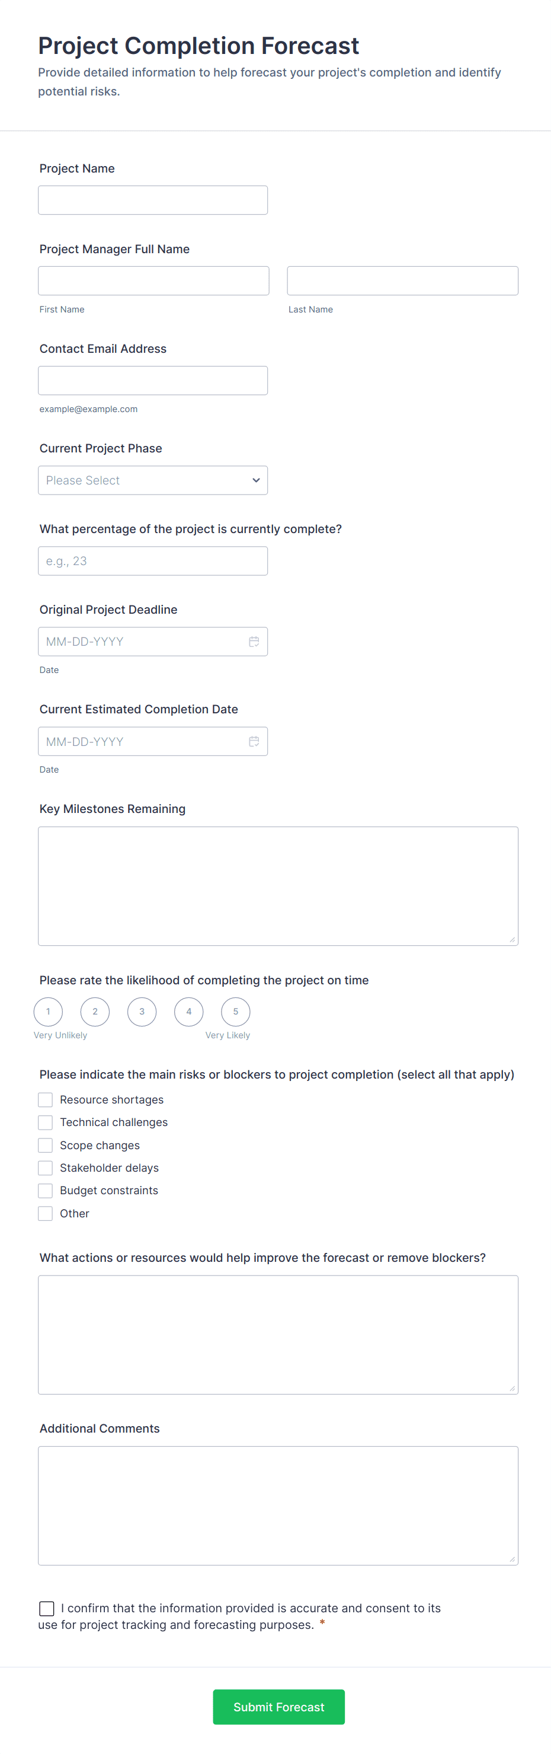This screenshot has height=1754, width=551.
Task: Enable the Scope changes option
Action: pos(46,1144)
